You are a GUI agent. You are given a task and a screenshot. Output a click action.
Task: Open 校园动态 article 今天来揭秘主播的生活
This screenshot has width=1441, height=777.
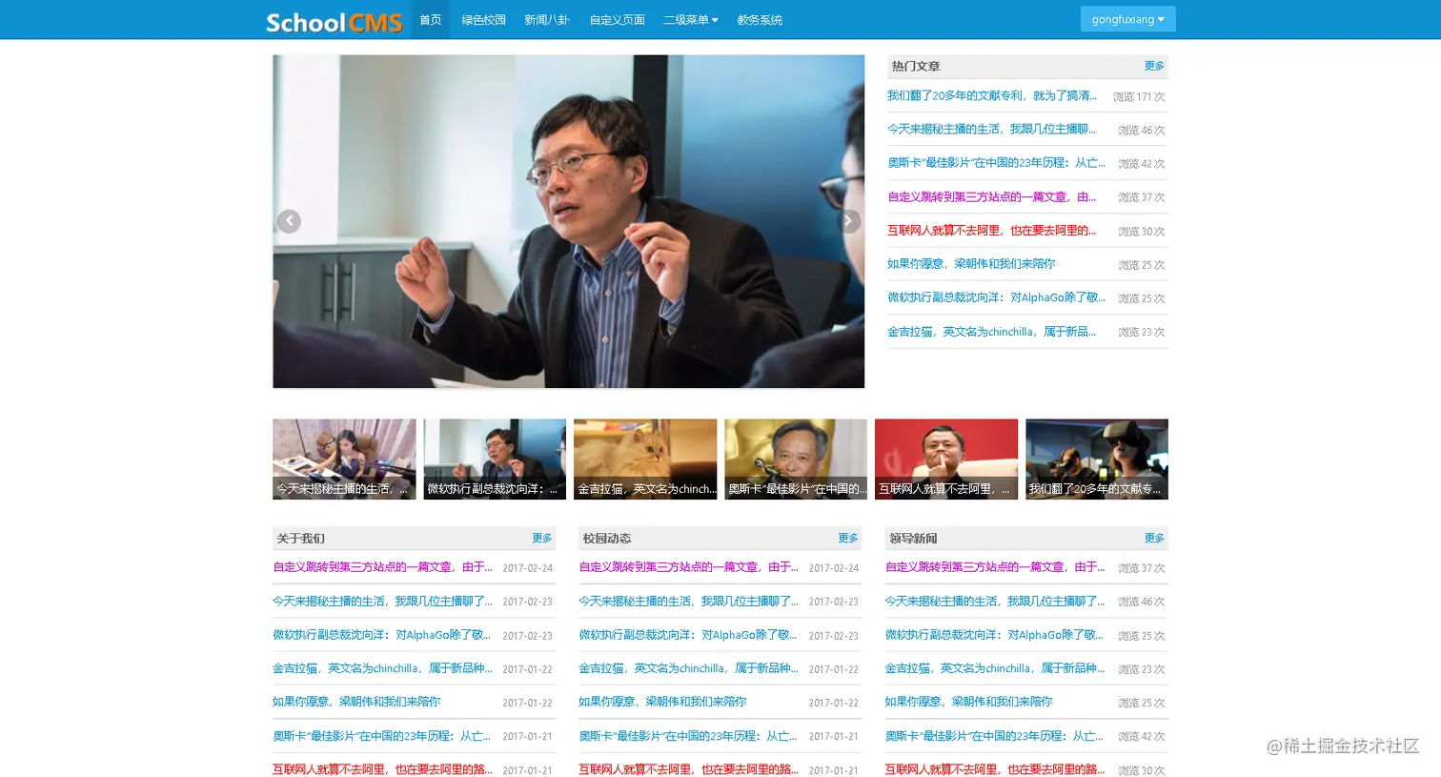pos(688,602)
